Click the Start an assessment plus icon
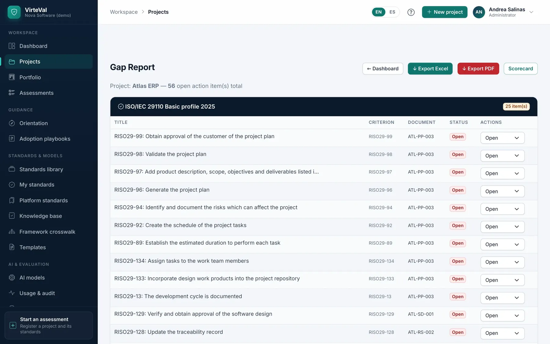Viewport: 550px width, 344px height. 13,325
